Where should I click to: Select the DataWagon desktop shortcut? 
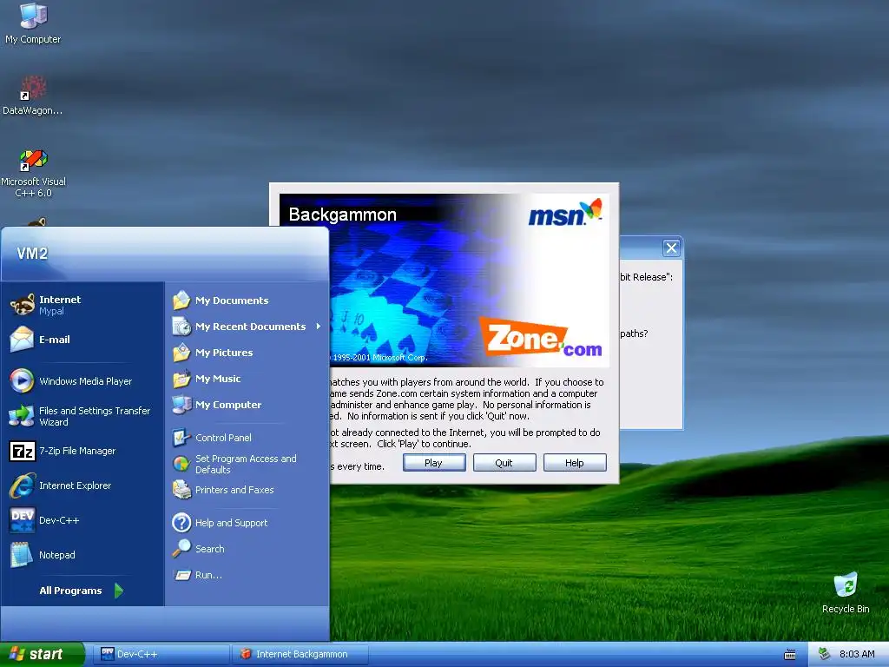(32, 95)
